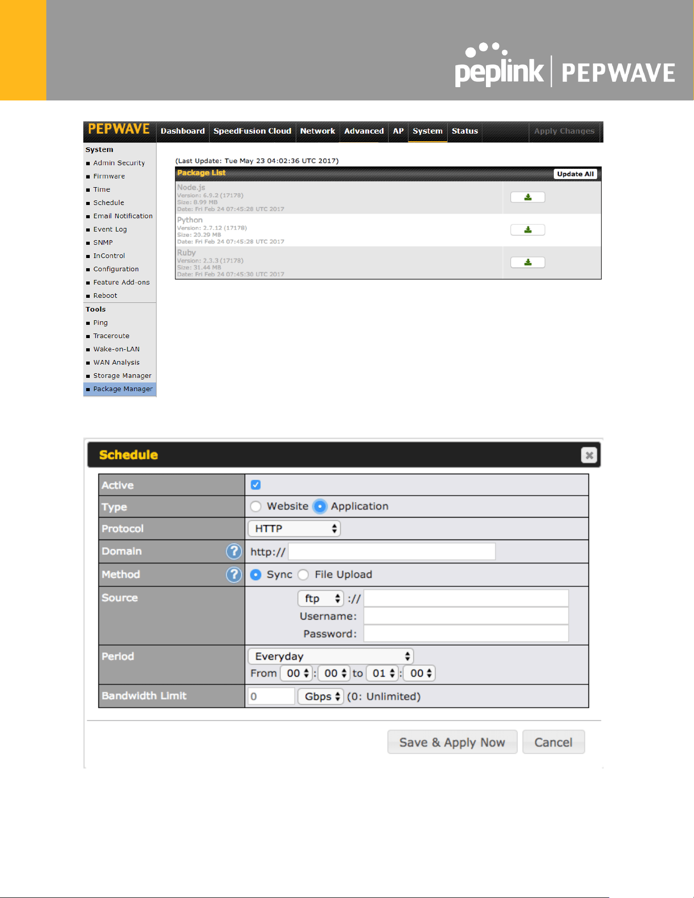The width and height of the screenshot is (694, 898).
Task: Open the end minute dropdown
Action: click(x=419, y=674)
